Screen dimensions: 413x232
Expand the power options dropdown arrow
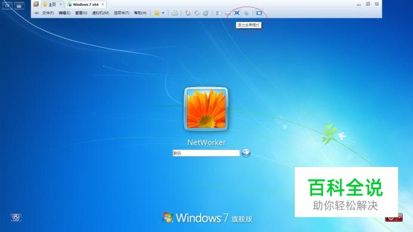click(164, 13)
